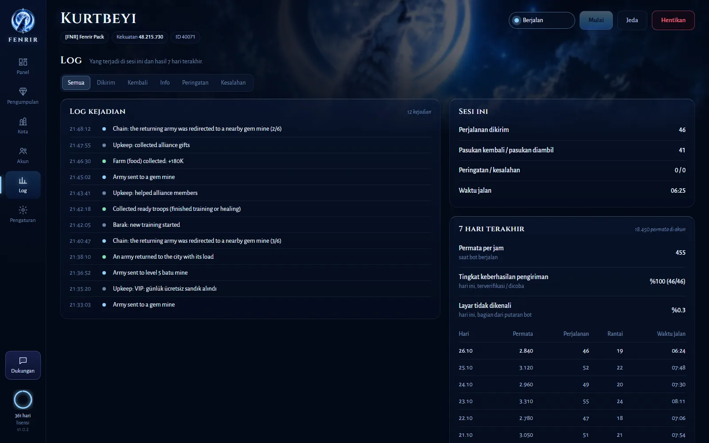The width and height of the screenshot is (709, 443).
Task: Select the Info filter tab
Action: coord(165,83)
